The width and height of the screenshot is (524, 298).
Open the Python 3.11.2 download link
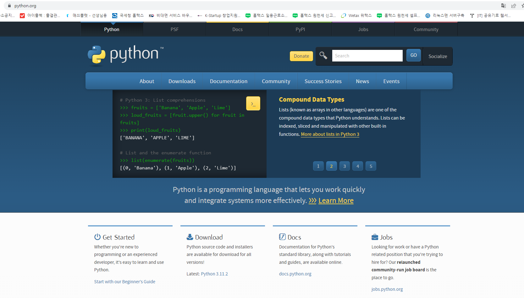(x=214, y=274)
